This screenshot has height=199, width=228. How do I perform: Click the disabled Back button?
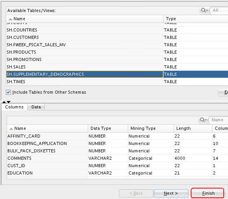[x=136, y=193]
